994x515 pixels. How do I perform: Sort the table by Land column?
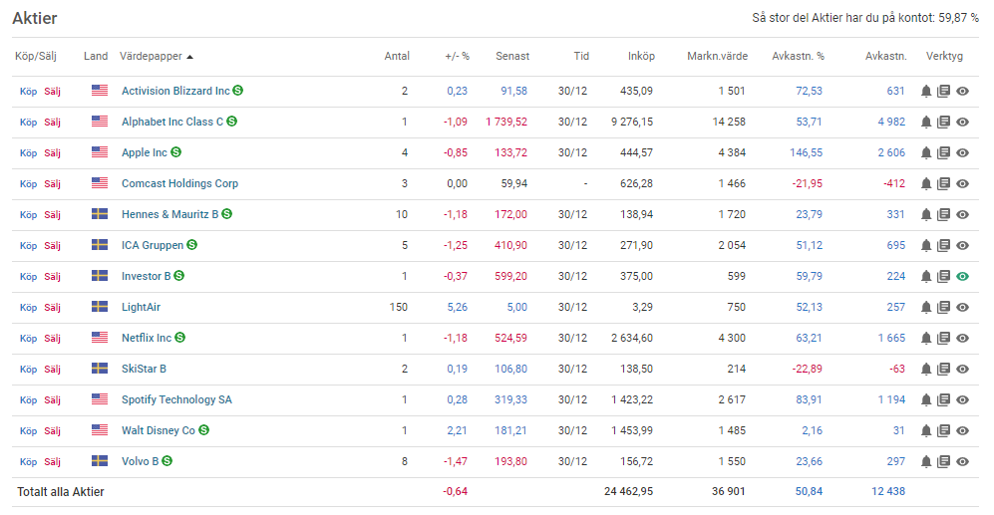coord(96,56)
